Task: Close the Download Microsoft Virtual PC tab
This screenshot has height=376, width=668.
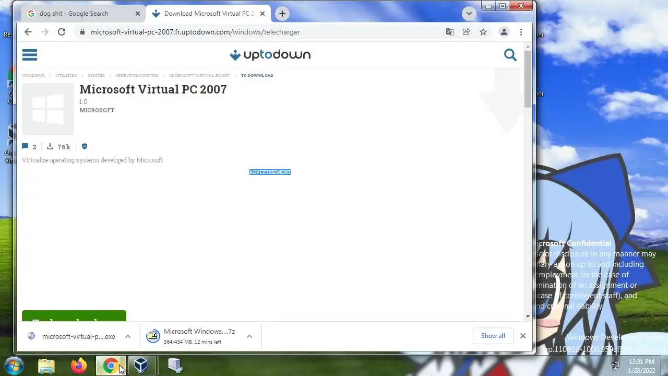Action: tap(263, 14)
